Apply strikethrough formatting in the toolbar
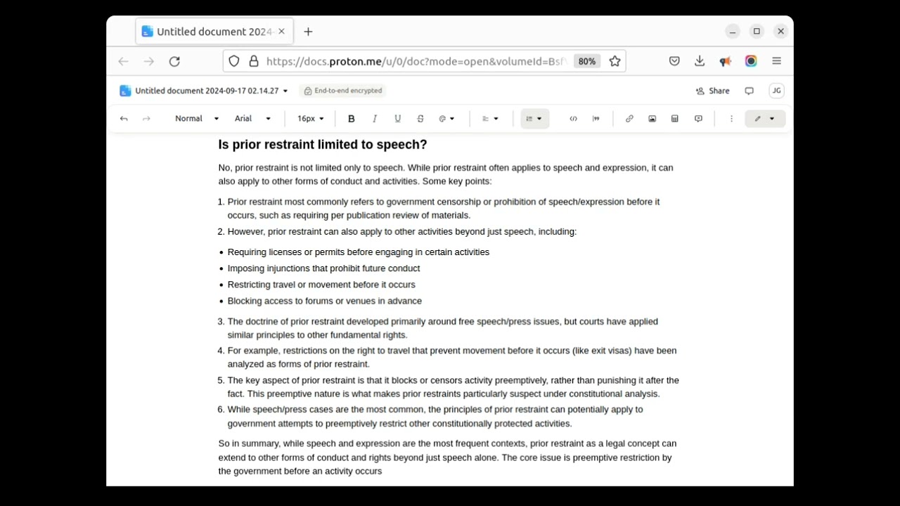The image size is (900, 506). coord(420,119)
